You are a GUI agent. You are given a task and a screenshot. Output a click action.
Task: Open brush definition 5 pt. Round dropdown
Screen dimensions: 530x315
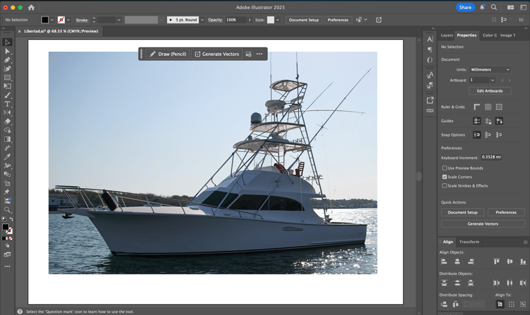point(202,20)
